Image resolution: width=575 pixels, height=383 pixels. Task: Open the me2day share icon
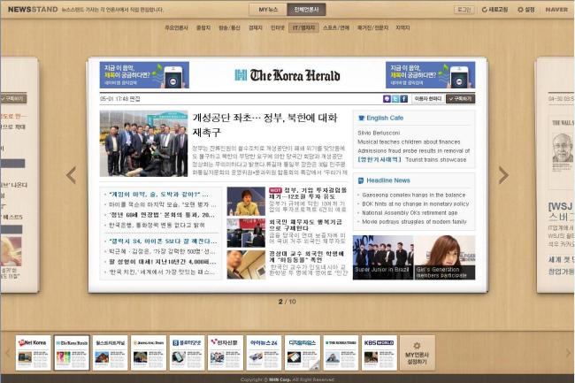coord(387,98)
